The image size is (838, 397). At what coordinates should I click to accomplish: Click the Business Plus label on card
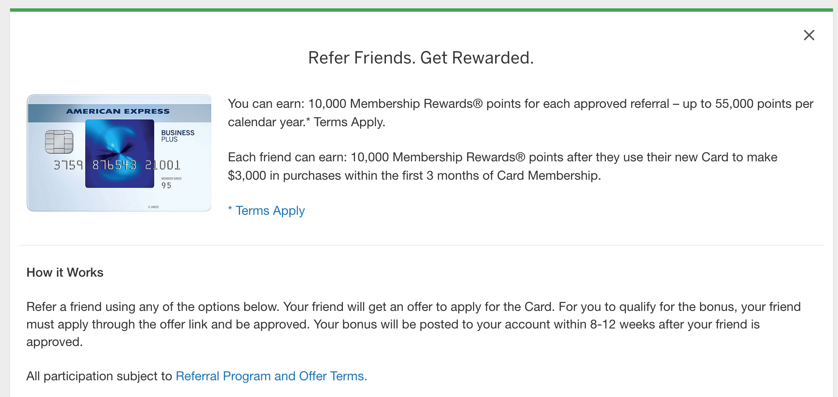pyautogui.click(x=178, y=136)
